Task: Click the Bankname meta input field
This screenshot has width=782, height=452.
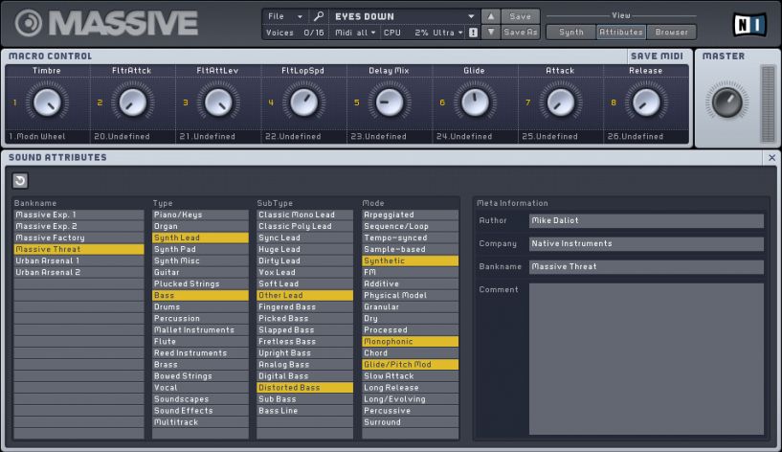Action: 646,267
